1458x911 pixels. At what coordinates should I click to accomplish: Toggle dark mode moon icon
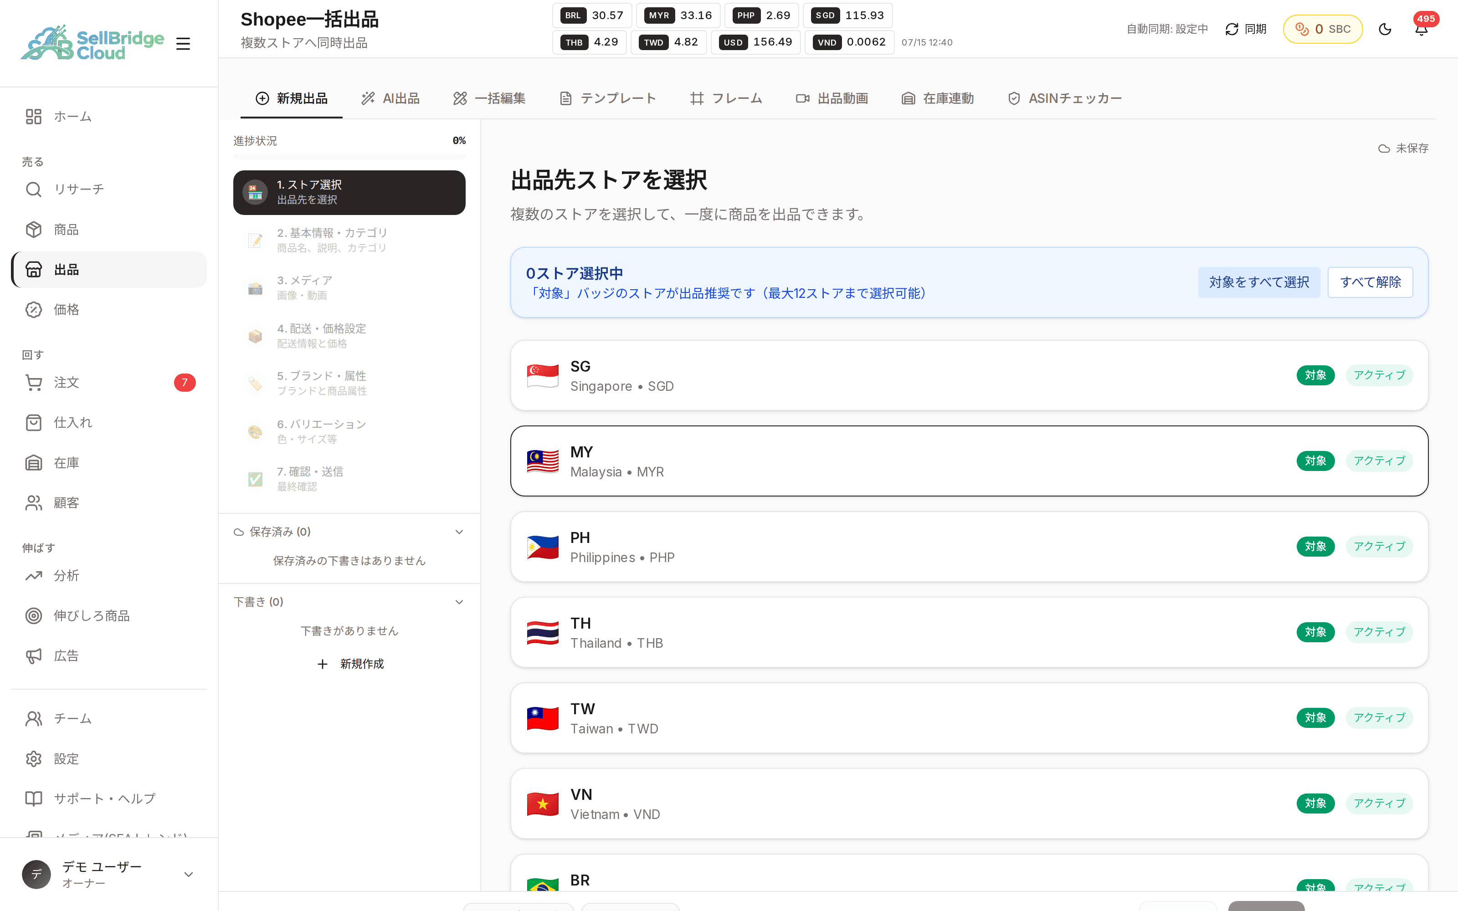tap(1385, 29)
